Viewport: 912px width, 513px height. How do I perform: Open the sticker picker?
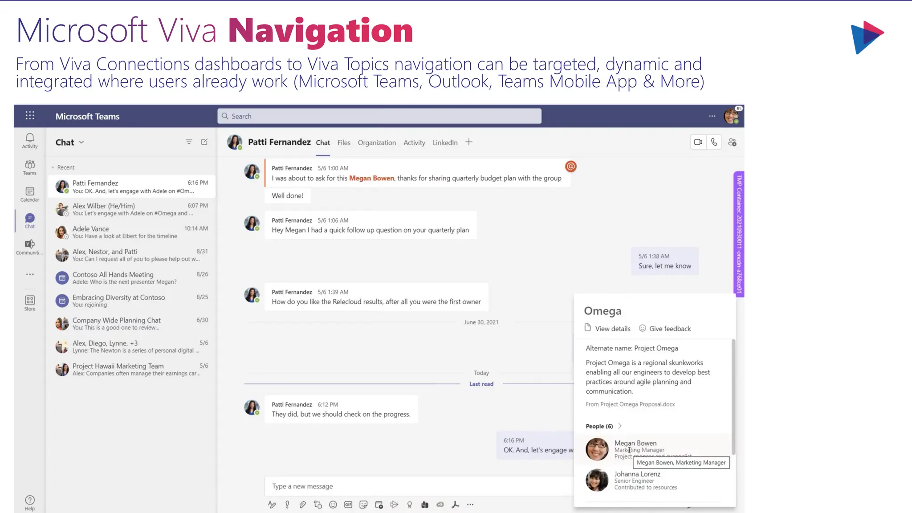click(363, 505)
